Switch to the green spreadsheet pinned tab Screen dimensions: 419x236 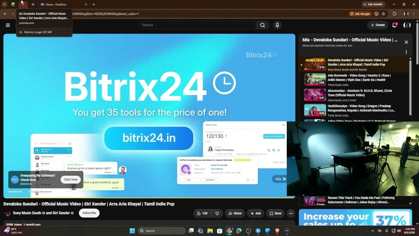click(x=13, y=4)
